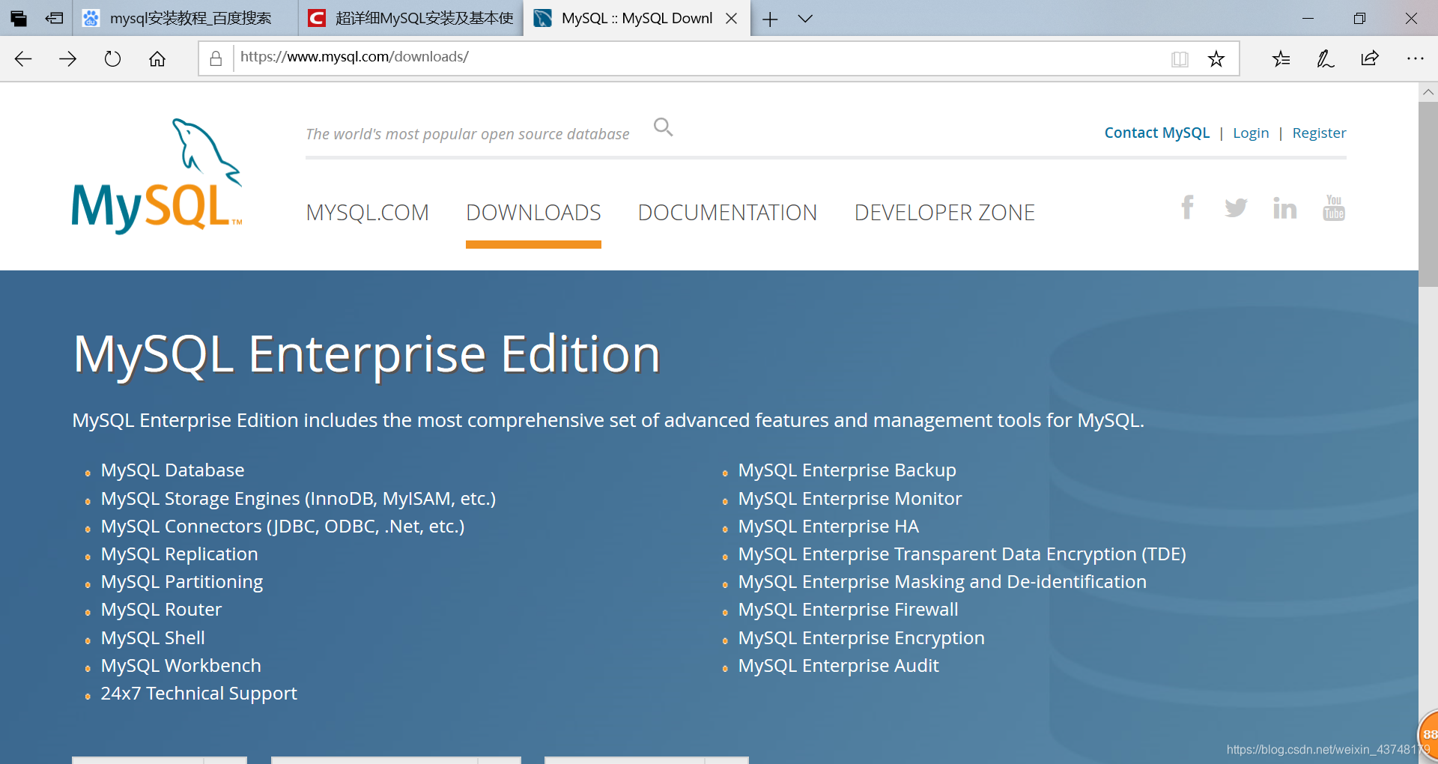Screen dimensions: 1438x764
Task: Click the browser back arrow
Action: coord(23,59)
